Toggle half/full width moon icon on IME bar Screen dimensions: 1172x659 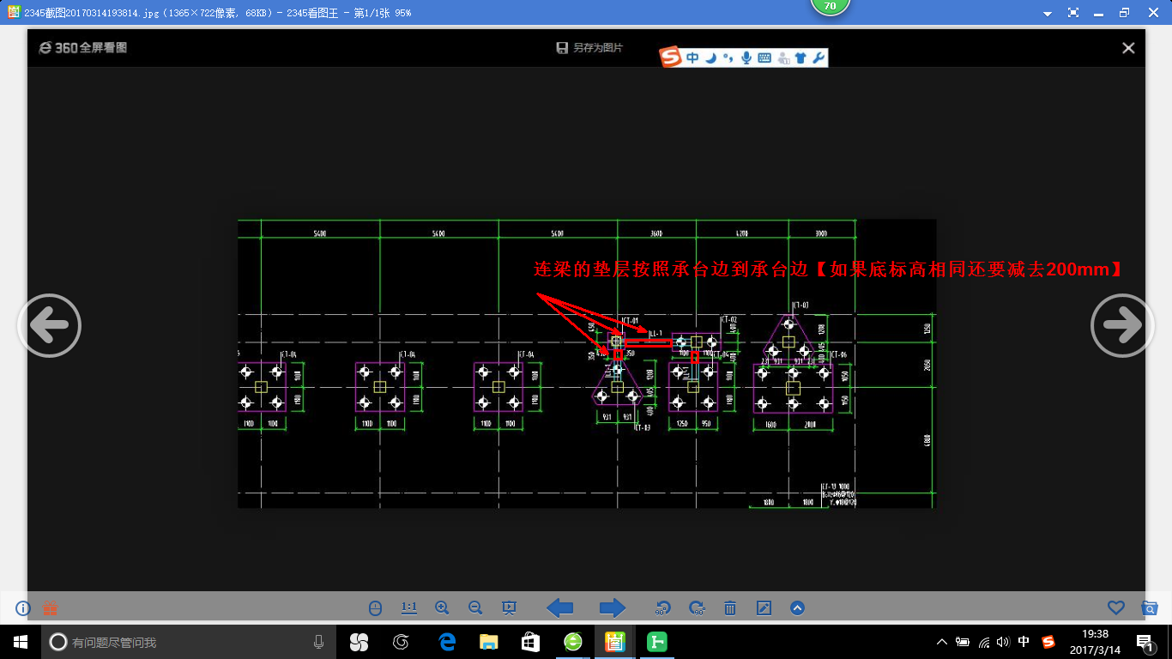tap(711, 58)
